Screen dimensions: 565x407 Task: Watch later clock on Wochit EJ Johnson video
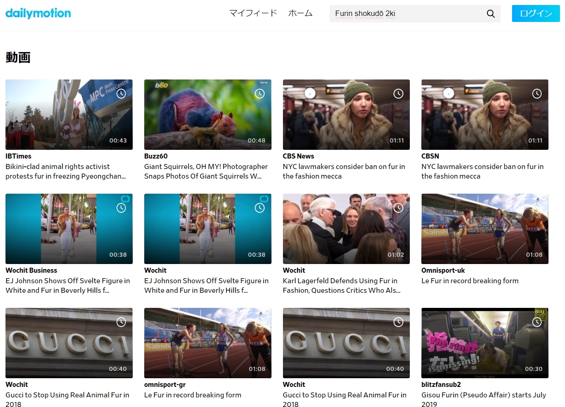260,208
